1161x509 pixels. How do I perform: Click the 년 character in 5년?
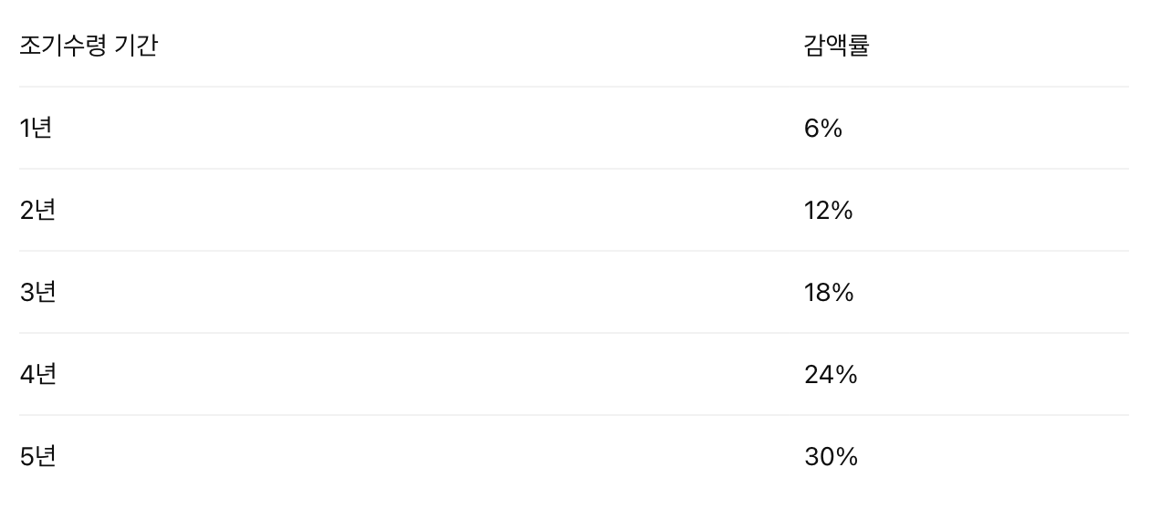pyautogui.click(x=47, y=456)
